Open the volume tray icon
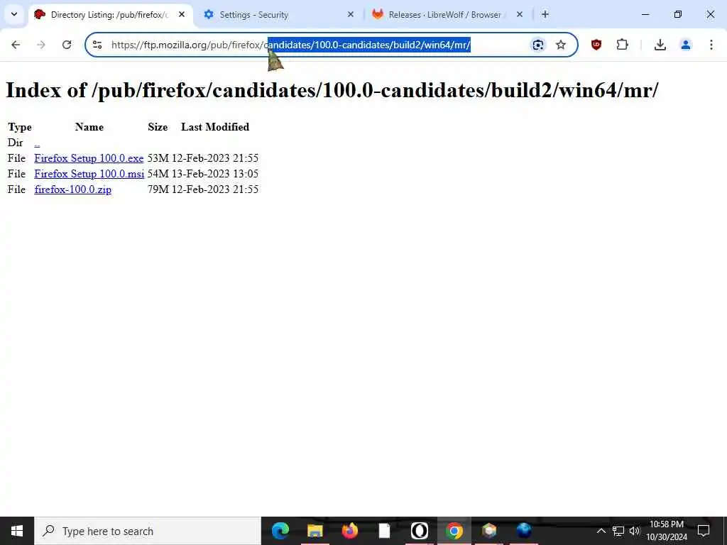The height and width of the screenshot is (545, 727). 635,531
